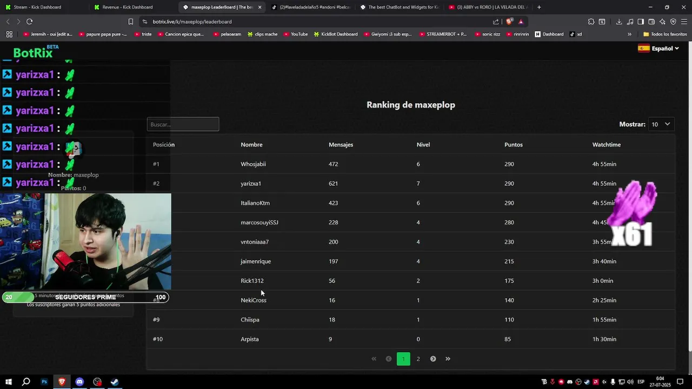Open Discord from the taskbar

pos(79,382)
